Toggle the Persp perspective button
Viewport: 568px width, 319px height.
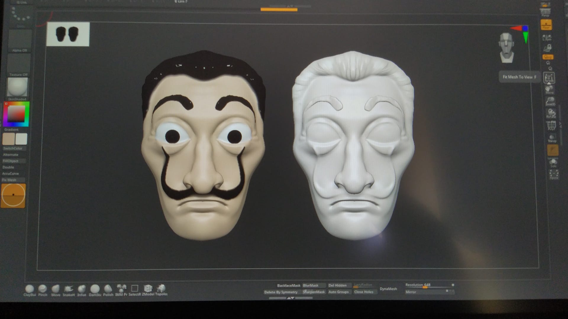pyautogui.click(x=545, y=12)
